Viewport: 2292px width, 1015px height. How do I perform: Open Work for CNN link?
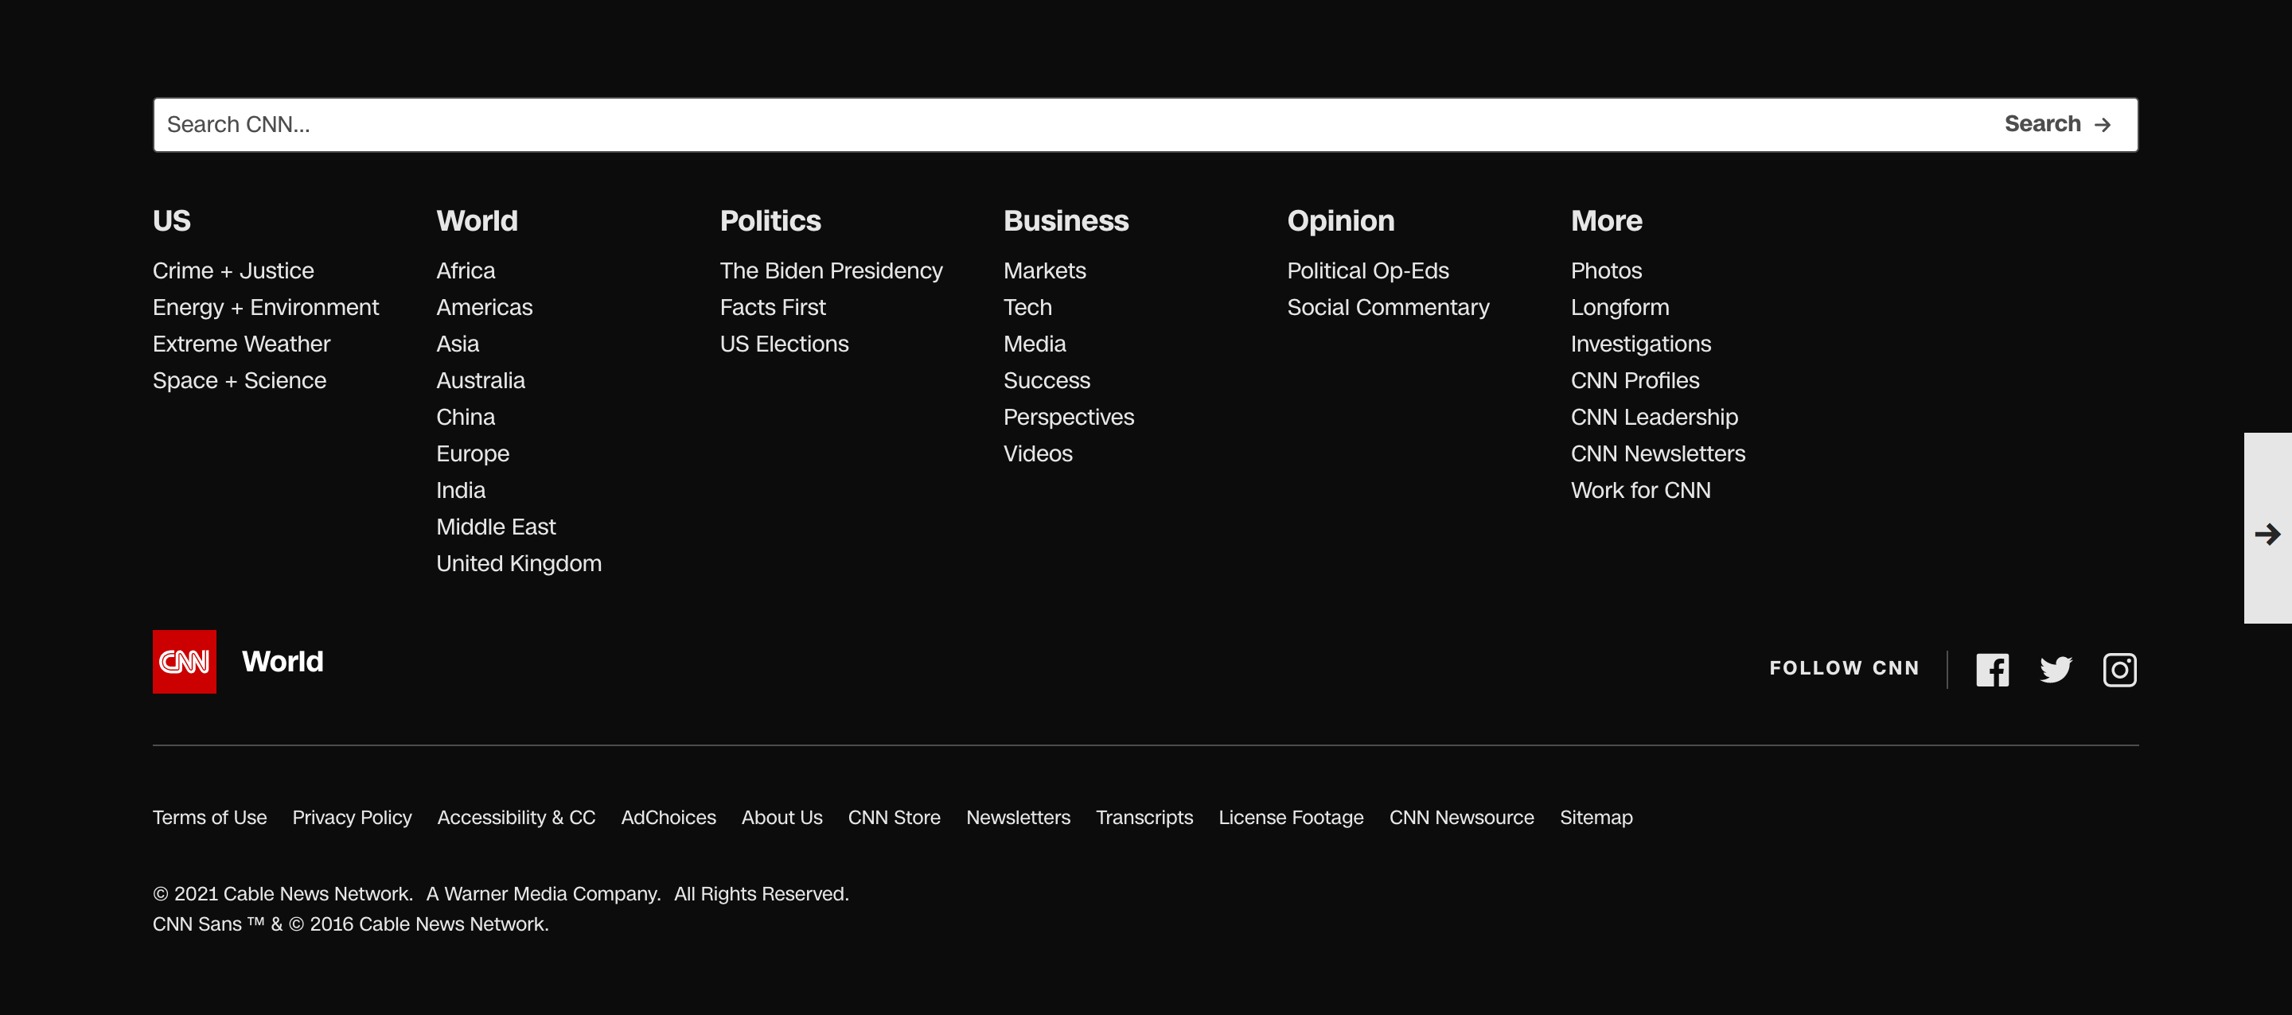[1641, 490]
